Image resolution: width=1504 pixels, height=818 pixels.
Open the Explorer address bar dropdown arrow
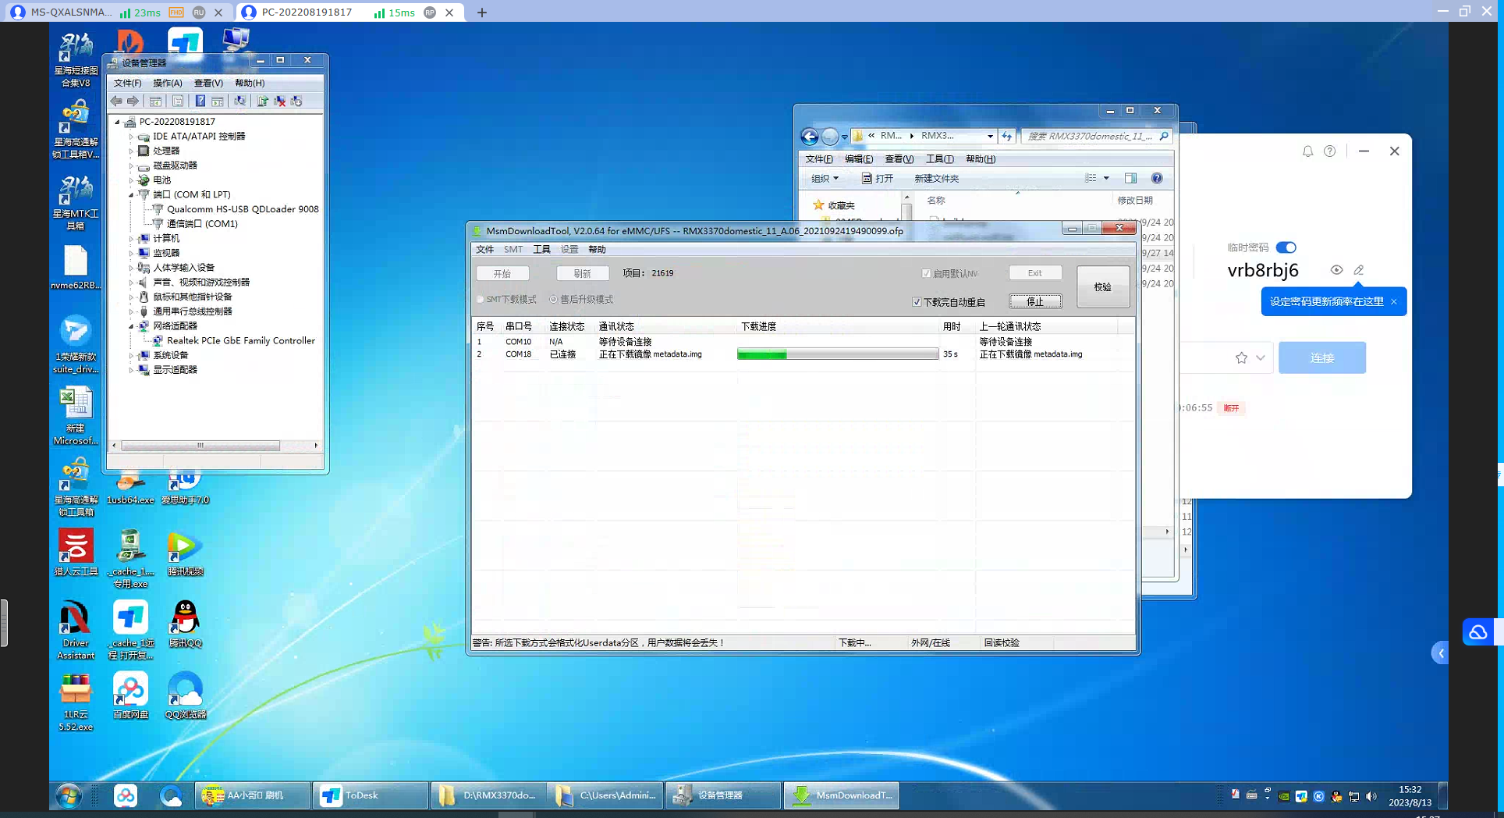click(990, 136)
